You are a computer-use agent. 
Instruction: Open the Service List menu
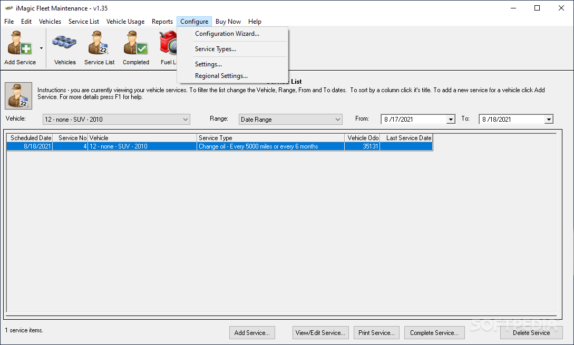tap(83, 22)
